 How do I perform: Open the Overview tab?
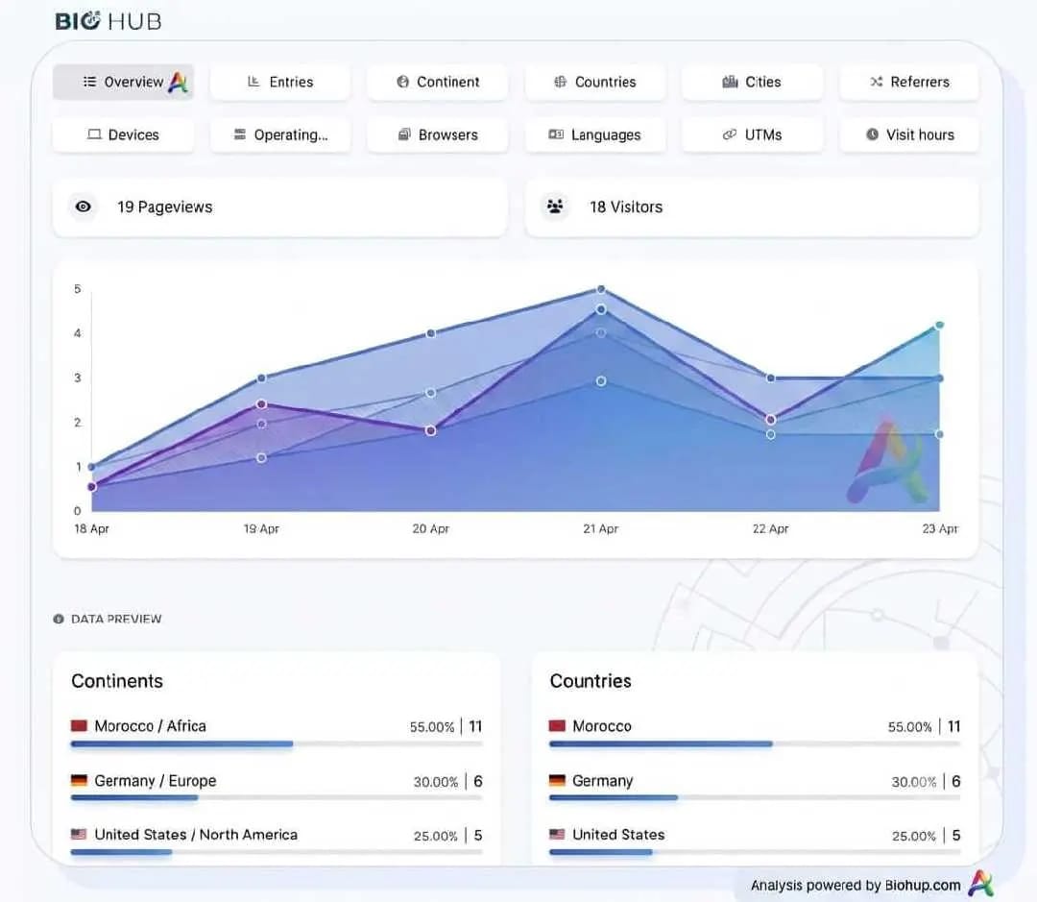[x=123, y=82]
